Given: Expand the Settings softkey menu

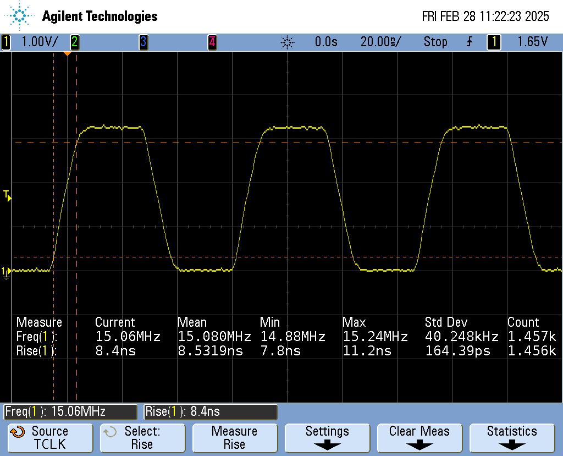Looking at the screenshot, I should (327, 438).
